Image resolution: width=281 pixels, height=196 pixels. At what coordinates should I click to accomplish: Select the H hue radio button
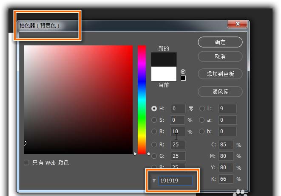coord(154,108)
